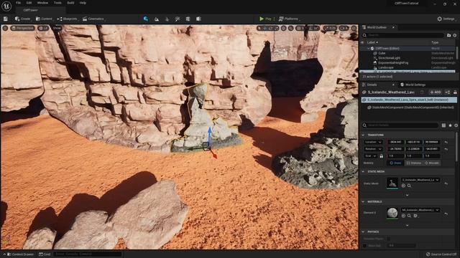Open the Rotation type dropdown
Screen dimensions: 460x258
click(x=373, y=149)
